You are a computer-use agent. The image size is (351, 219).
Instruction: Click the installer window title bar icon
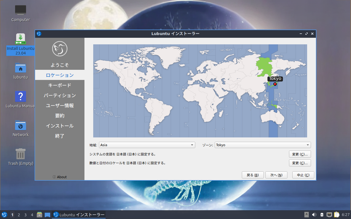click(x=39, y=34)
